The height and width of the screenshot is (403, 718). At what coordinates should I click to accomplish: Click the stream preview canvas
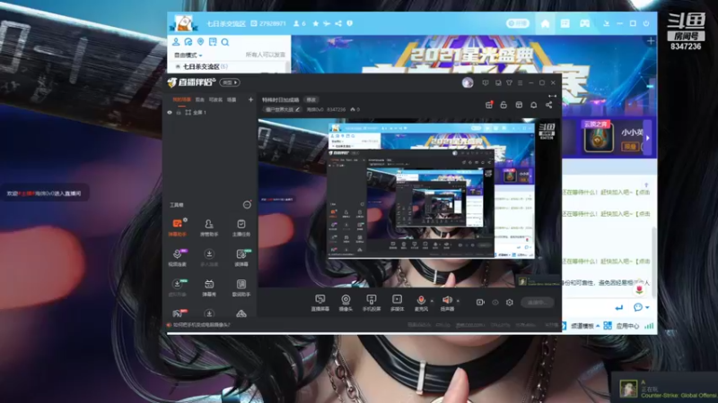coord(409,203)
